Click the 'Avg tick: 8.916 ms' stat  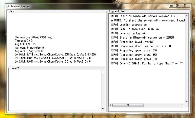(26, 44)
